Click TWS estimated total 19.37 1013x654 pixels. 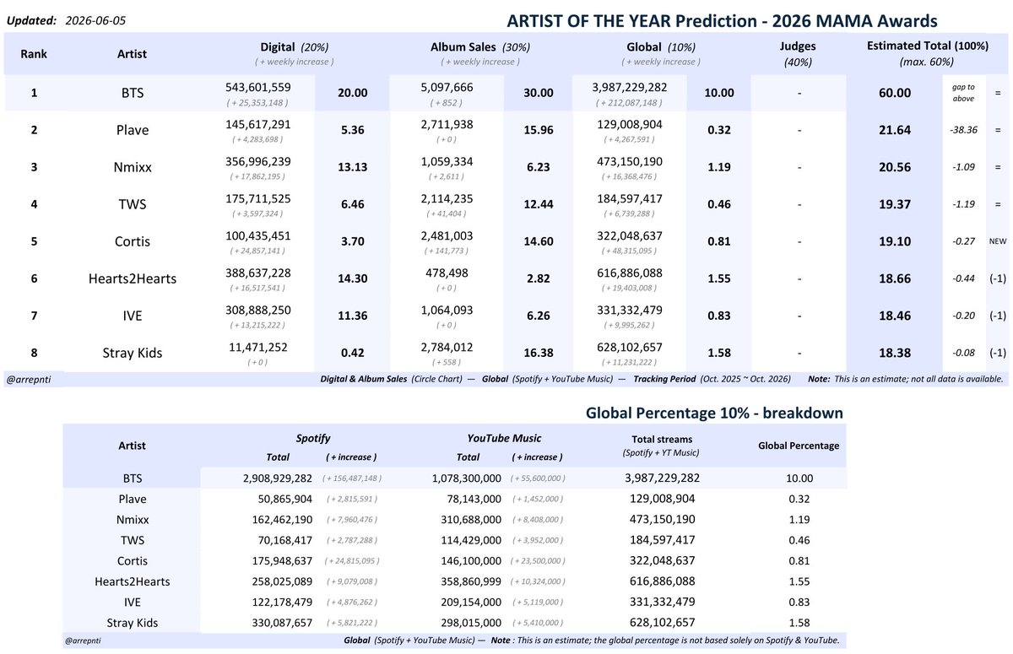pos(894,204)
